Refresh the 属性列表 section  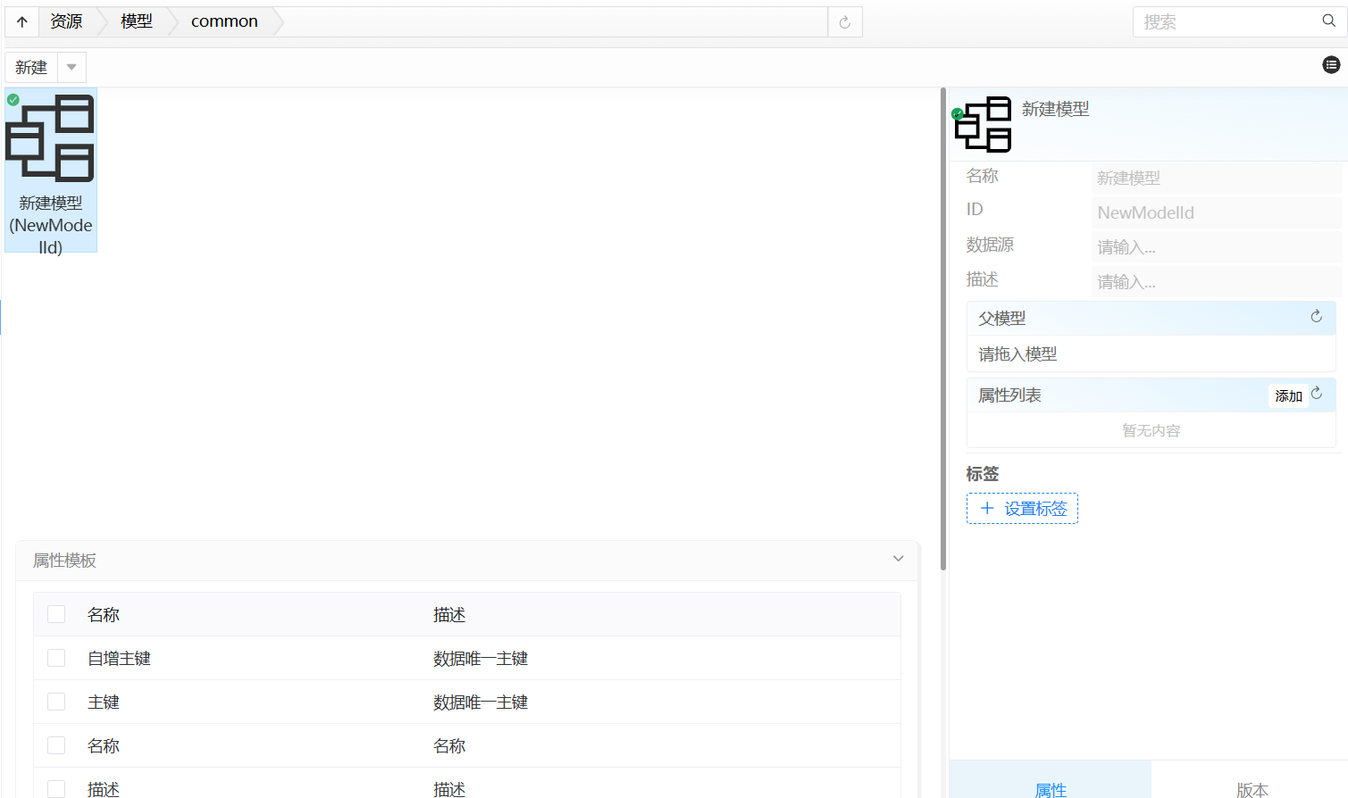[x=1317, y=393]
